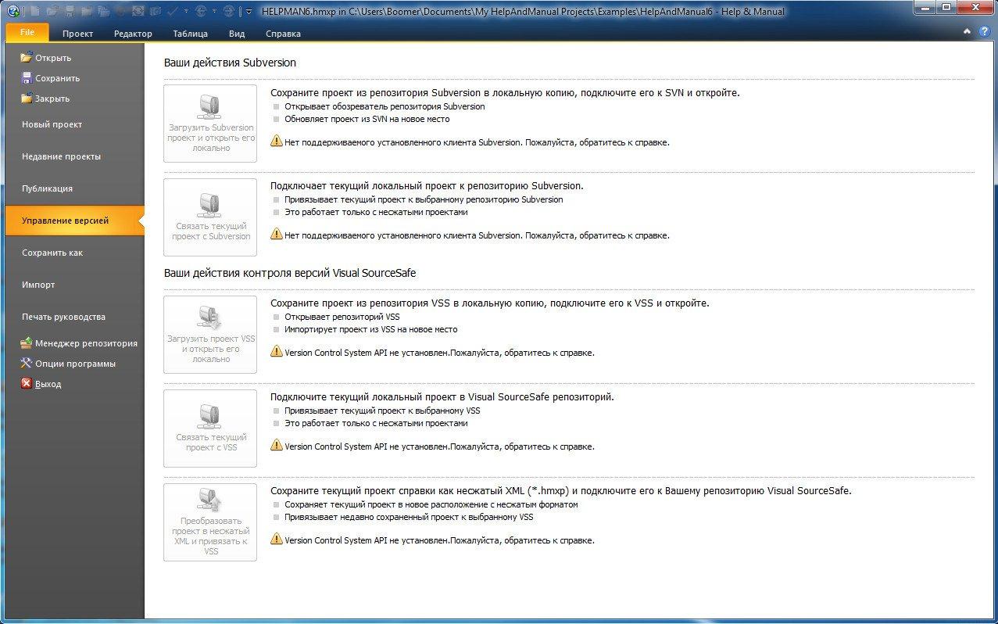Click the Открыть folder icon in the sidebar
This screenshot has height=624, width=998.
27,58
